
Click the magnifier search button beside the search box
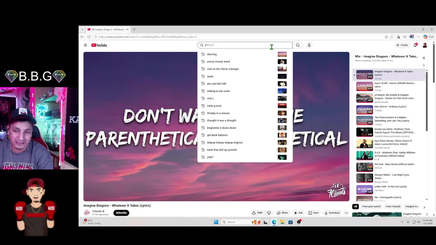click(298, 45)
